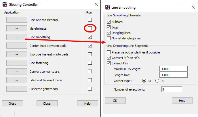Click the Gloss button
Screen dimensions: 198x117
[12, 103]
